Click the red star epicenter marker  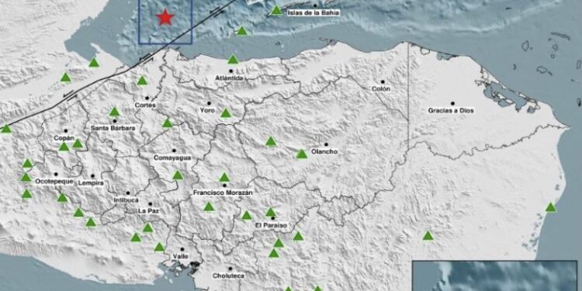coord(165,17)
